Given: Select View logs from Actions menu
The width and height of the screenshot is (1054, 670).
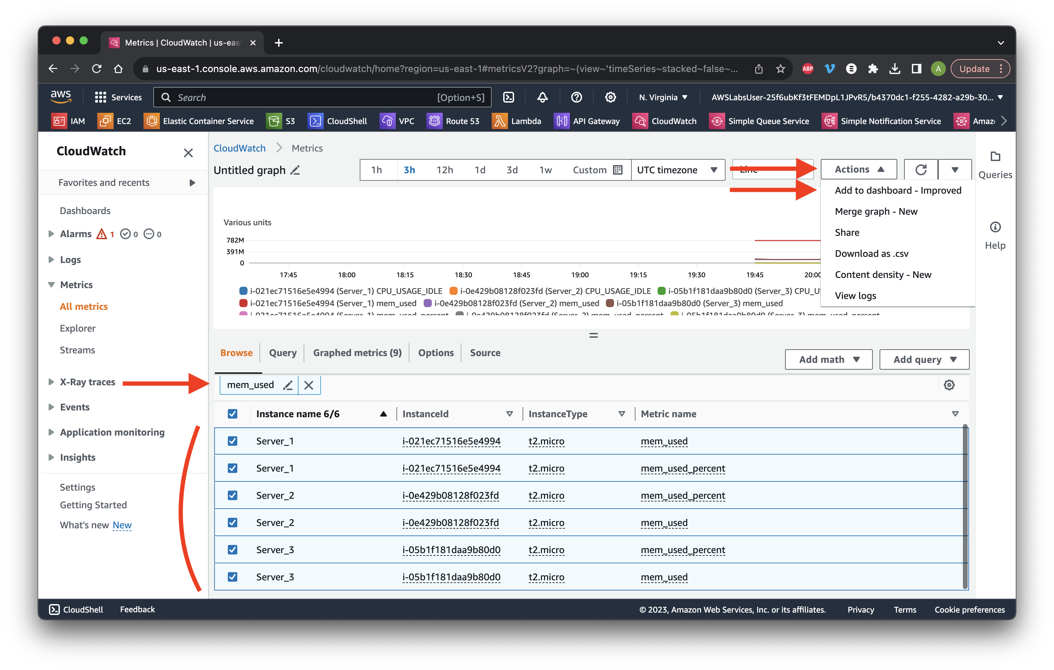Looking at the screenshot, I should click(x=855, y=296).
